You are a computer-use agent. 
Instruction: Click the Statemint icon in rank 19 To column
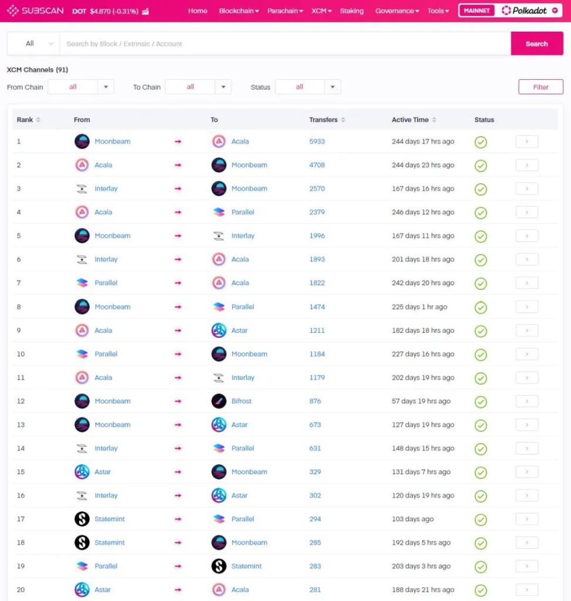pyautogui.click(x=219, y=566)
